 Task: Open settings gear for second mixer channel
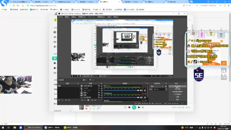pos(145,97)
